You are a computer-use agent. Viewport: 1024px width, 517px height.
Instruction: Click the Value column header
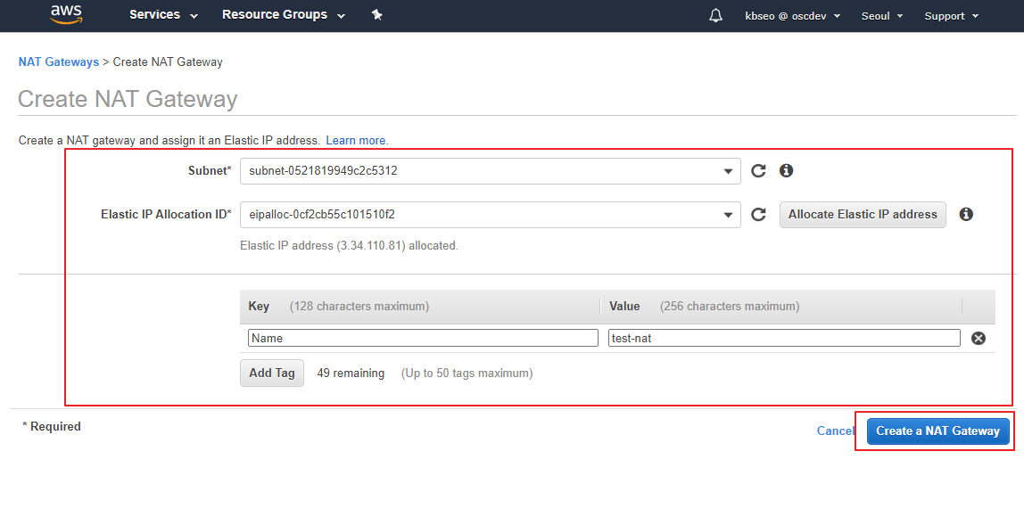pyautogui.click(x=624, y=306)
